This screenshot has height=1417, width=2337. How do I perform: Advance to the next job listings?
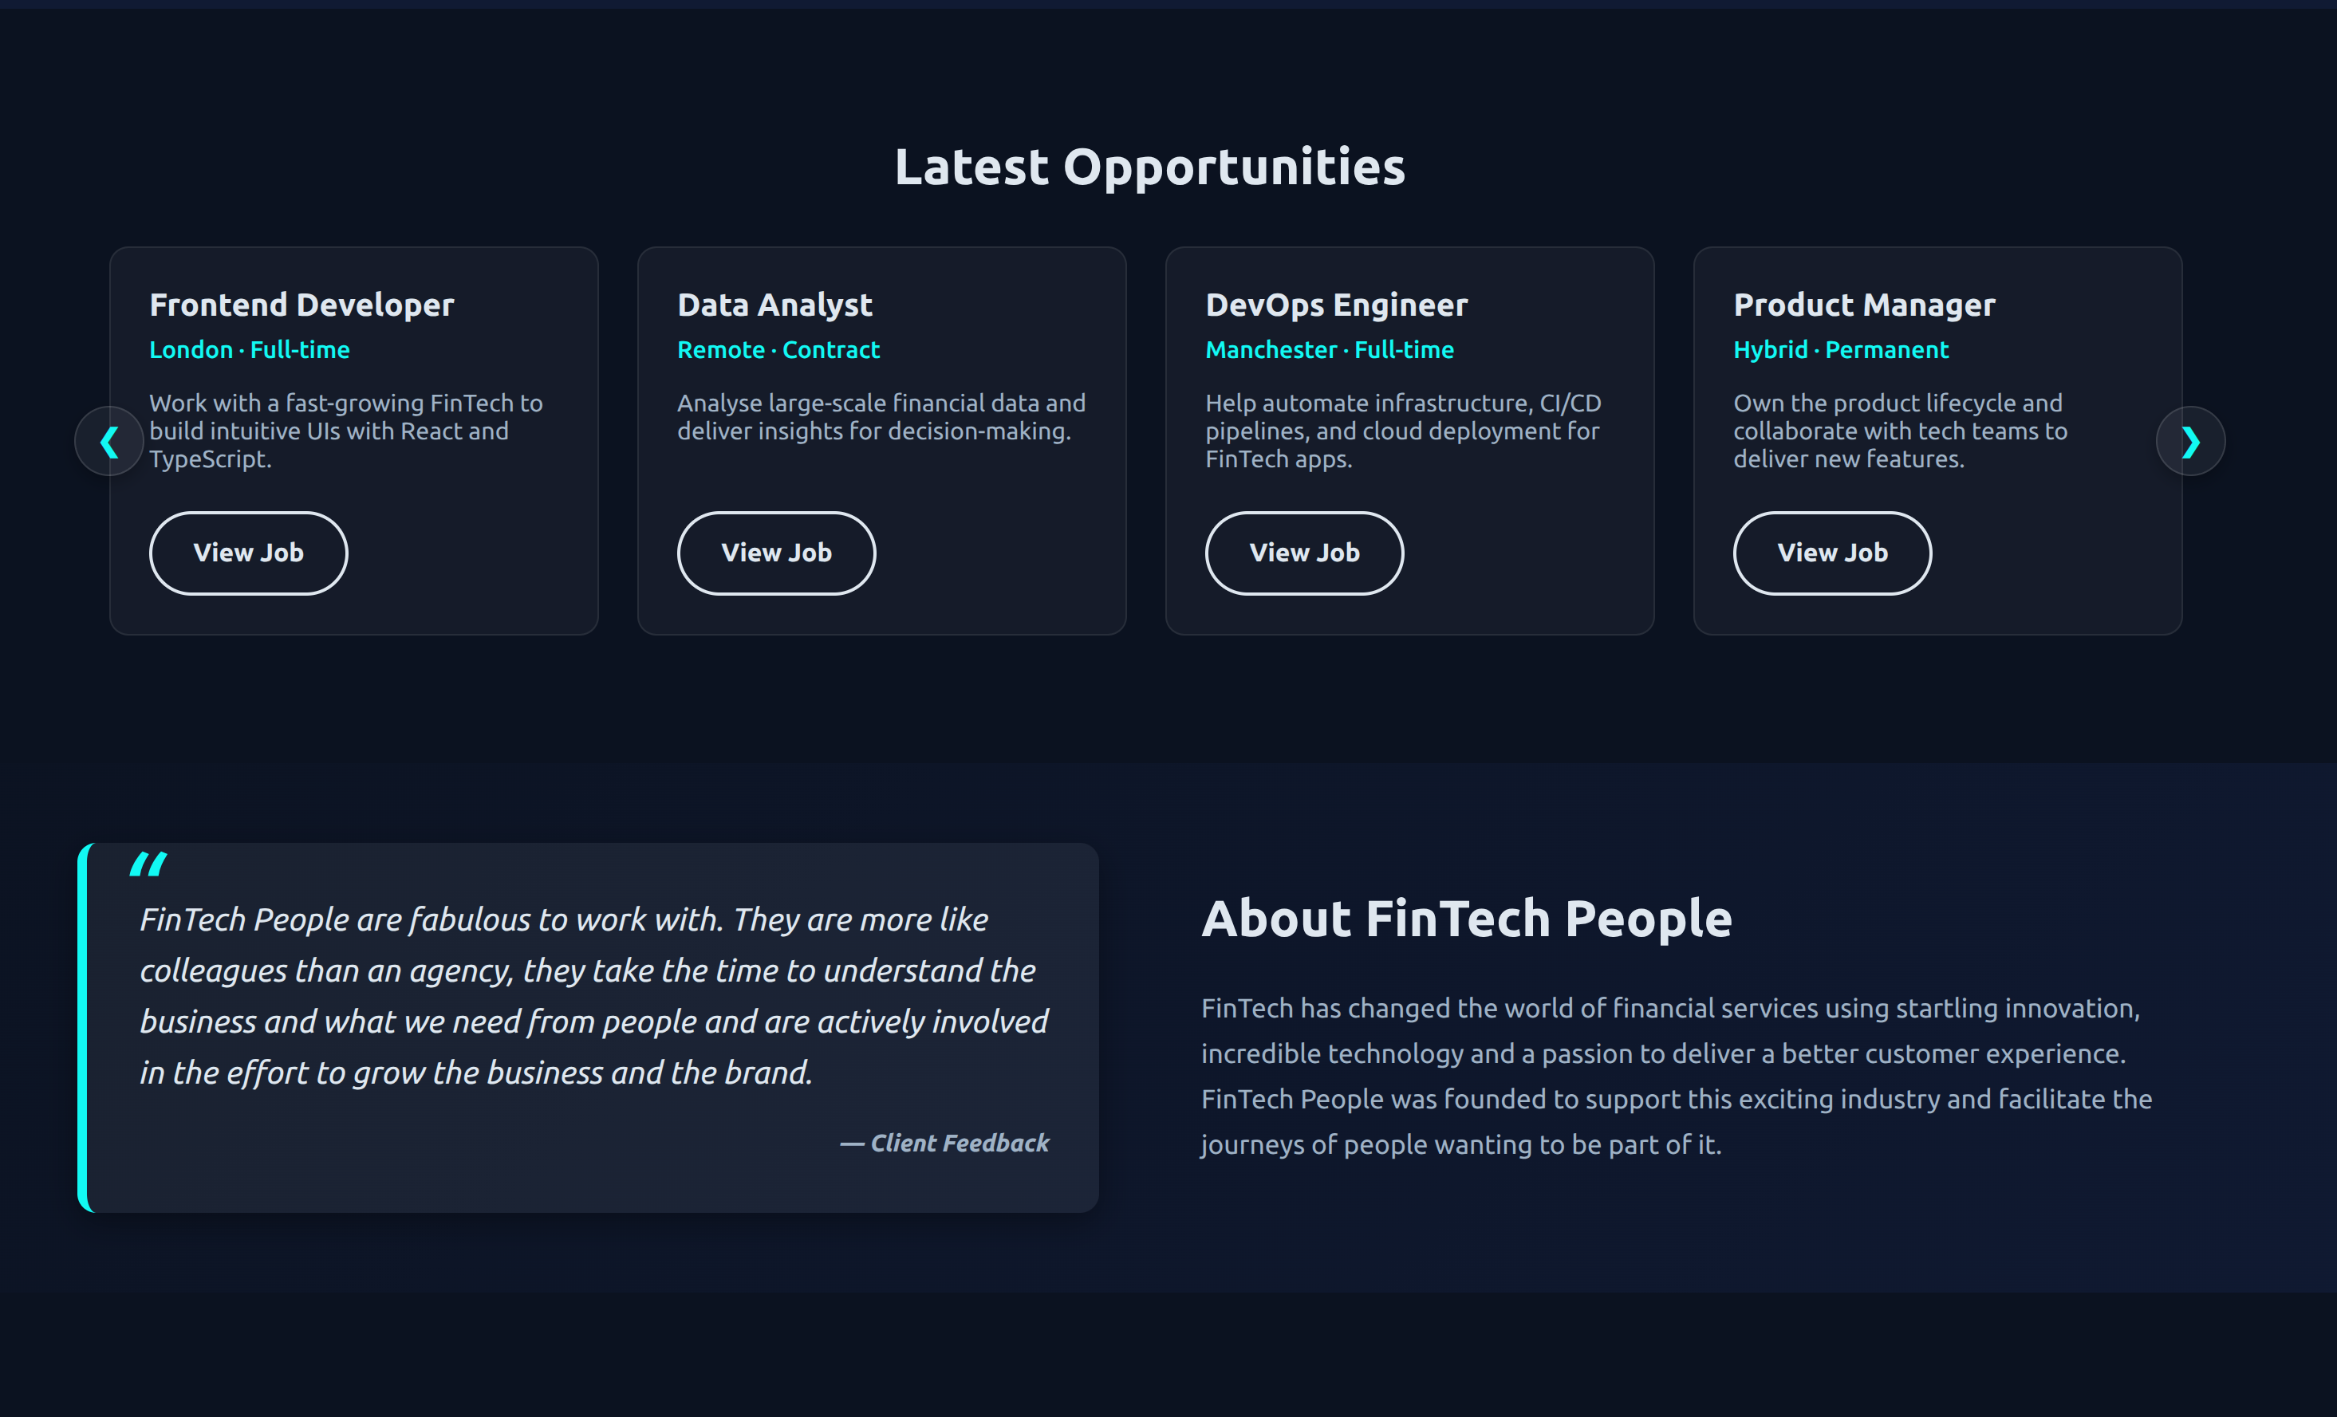click(x=2190, y=441)
